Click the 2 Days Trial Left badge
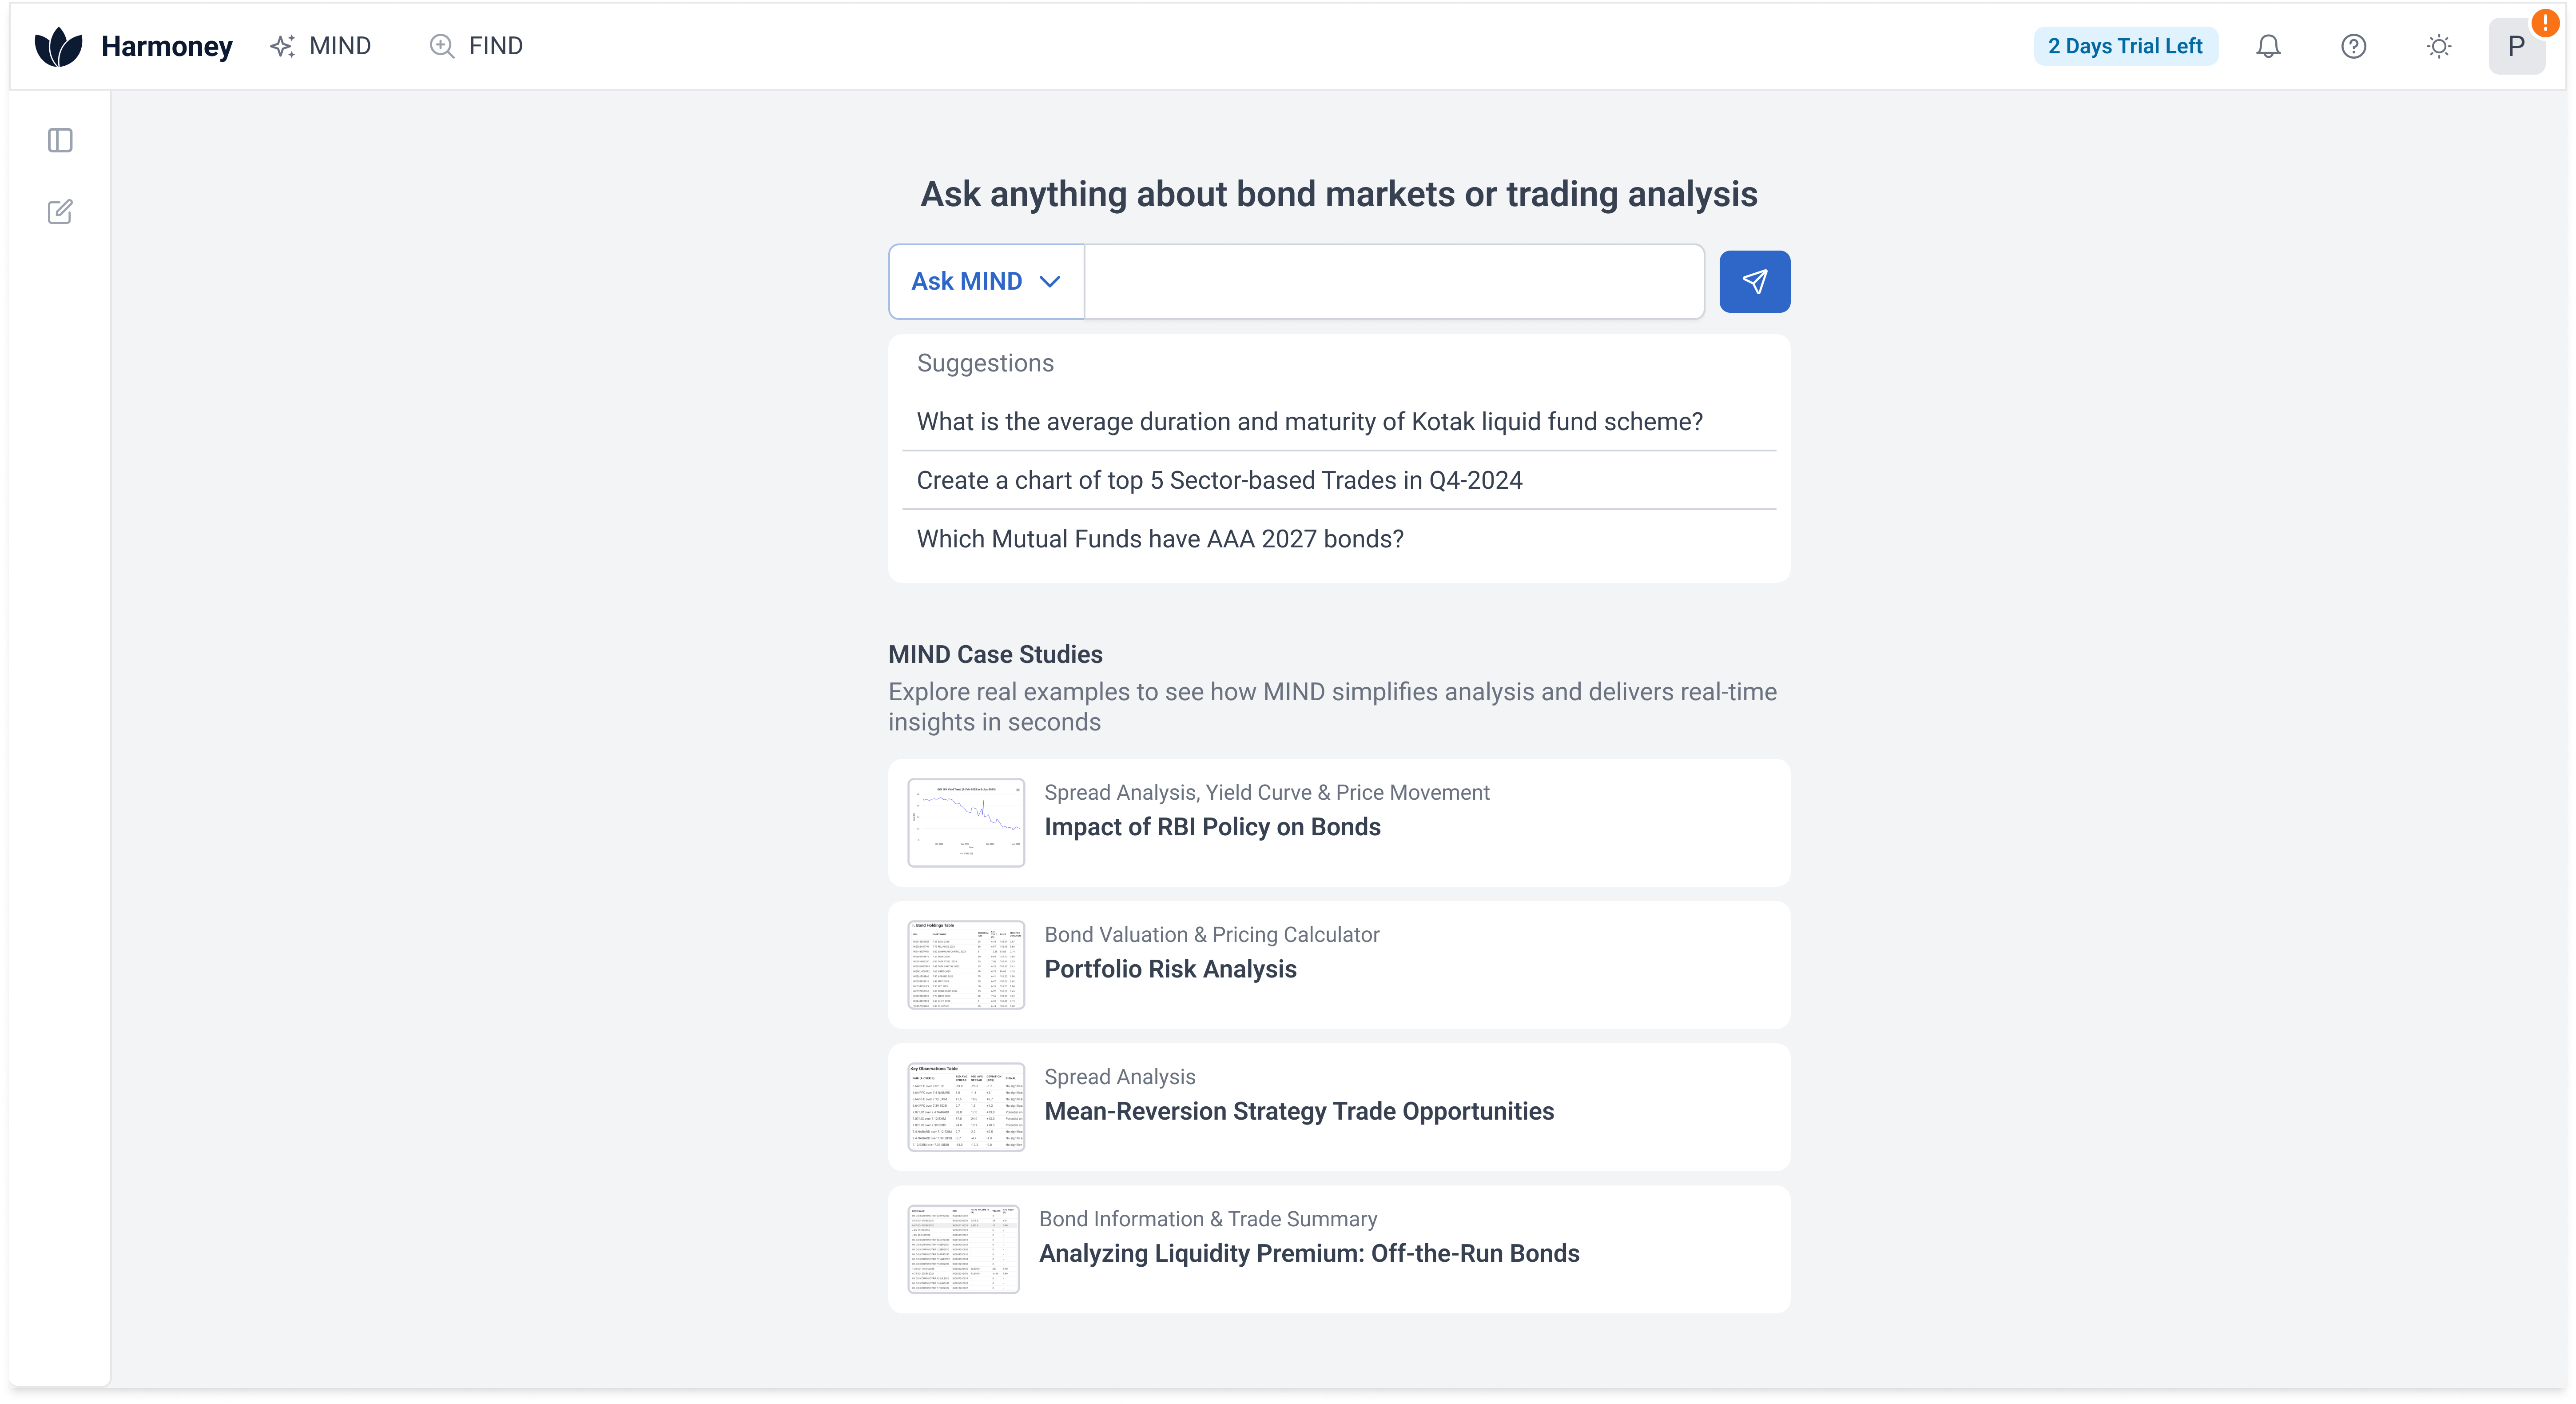 click(2125, 46)
